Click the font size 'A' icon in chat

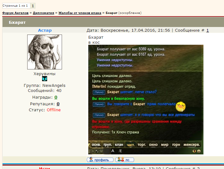point(113,151)
